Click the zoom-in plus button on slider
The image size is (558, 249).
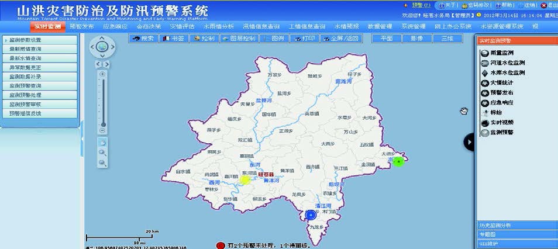click(x=102, y=74)
